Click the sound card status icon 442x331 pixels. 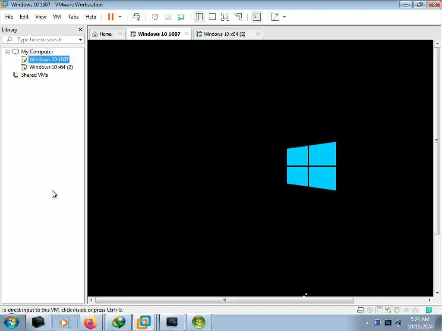tap(406, 310)
